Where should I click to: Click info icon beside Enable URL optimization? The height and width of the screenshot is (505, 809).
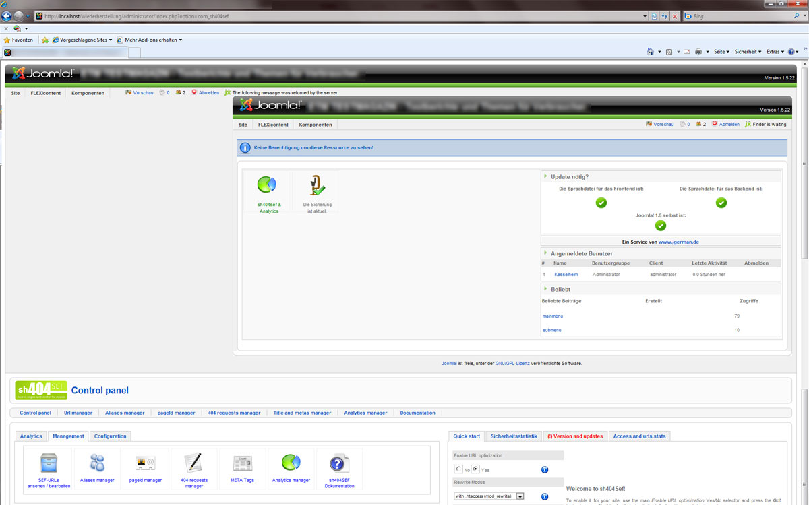(x=545, y=469)
